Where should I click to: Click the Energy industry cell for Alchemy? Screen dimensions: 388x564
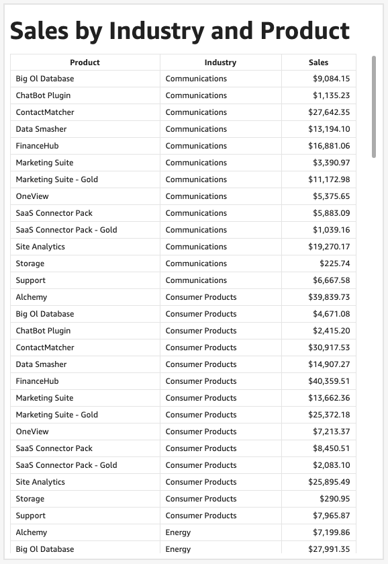(x=221, y=532)
